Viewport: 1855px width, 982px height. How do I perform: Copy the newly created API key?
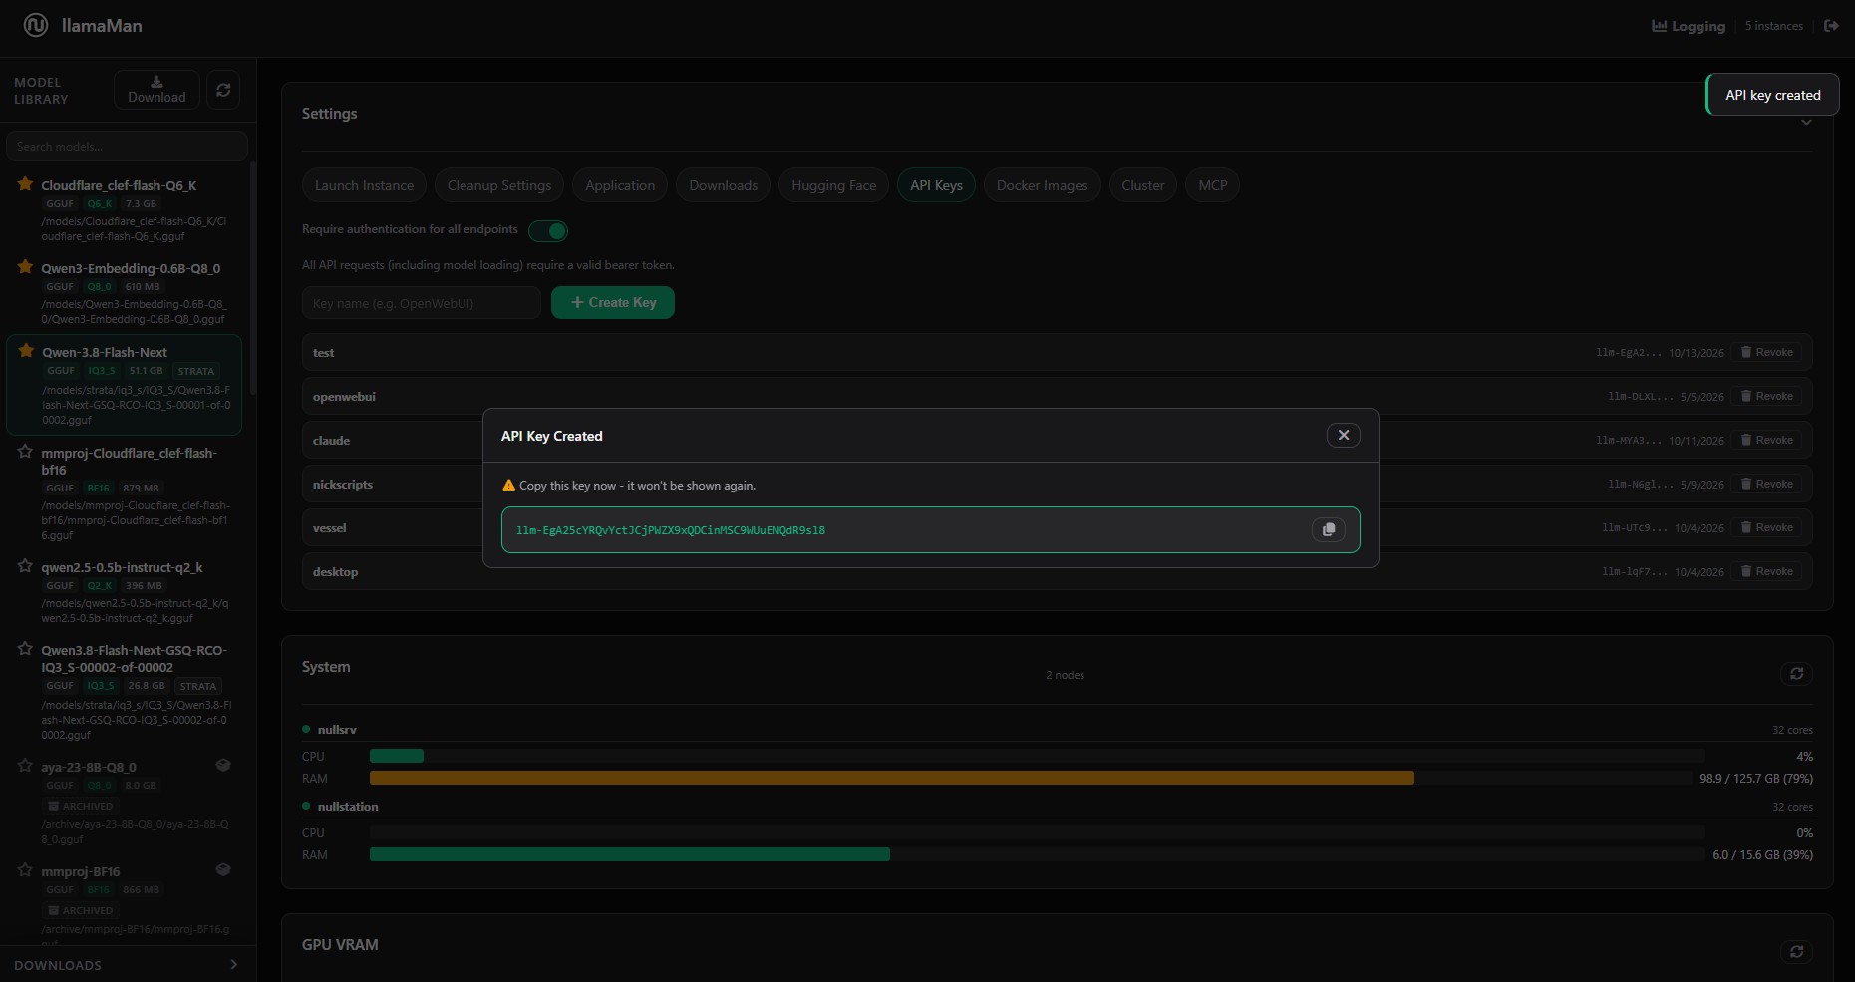[x=1328, y=529]
